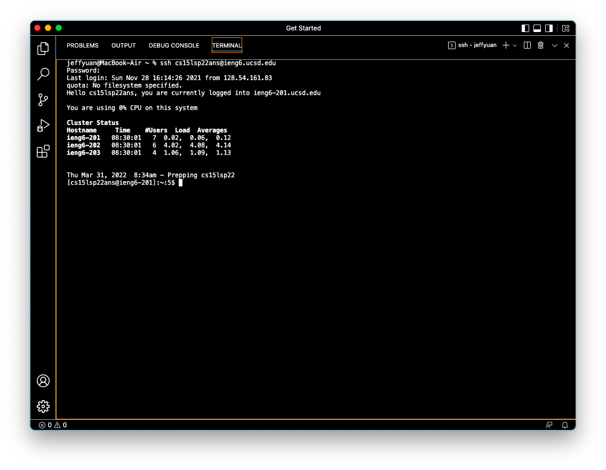Click ieng6-203 row hostname
Screen dimensions: 606x470
[83, 153]
